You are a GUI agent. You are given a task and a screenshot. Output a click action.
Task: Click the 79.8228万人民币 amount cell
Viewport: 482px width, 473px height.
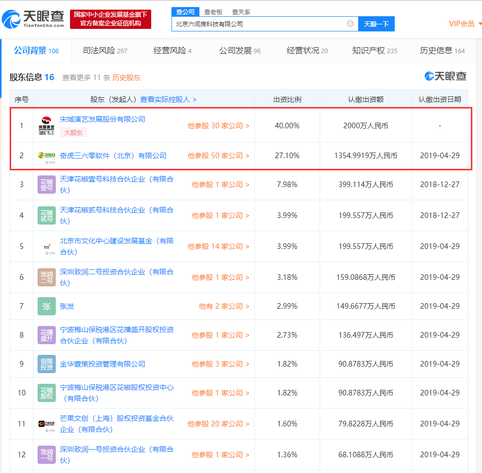coord(366,424)
